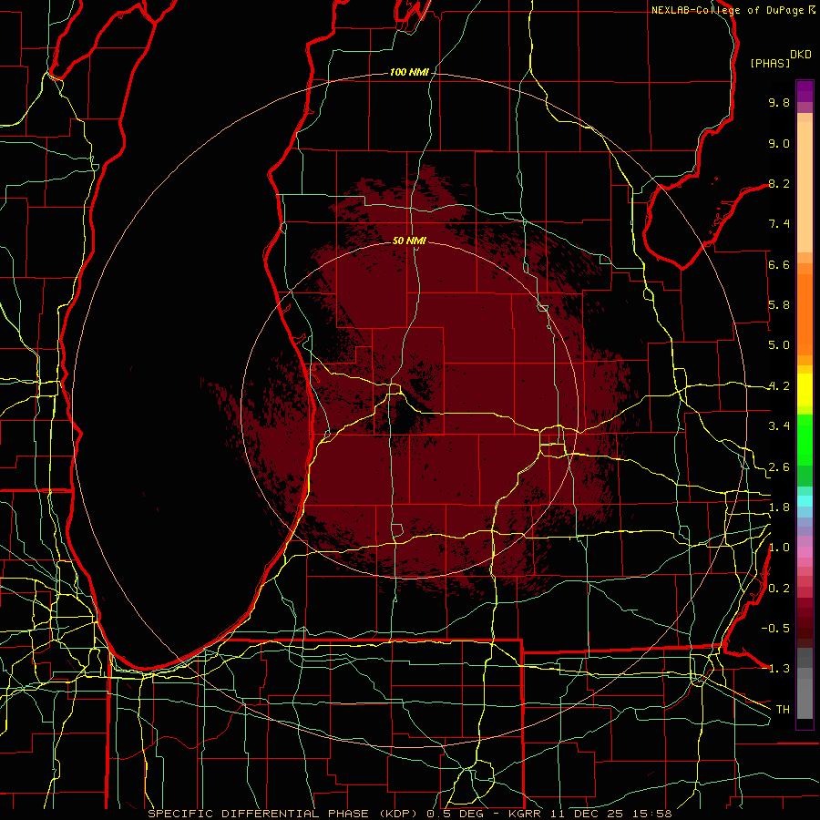Pick the gray segment at the bottom of the color bar
Screen dimensions: 820x820
(805, 698)
